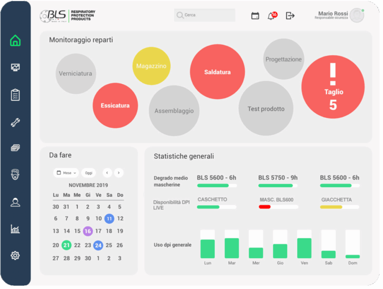Image resolution: width=383 pixels, height=289 pixels.
Task: Select day 28 in calendar
Action: [66, 259]
